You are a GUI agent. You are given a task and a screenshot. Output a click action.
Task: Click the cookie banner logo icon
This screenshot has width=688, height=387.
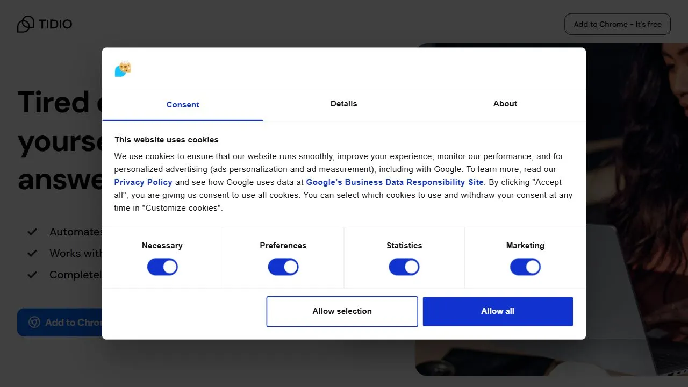(x=123, y=69)
